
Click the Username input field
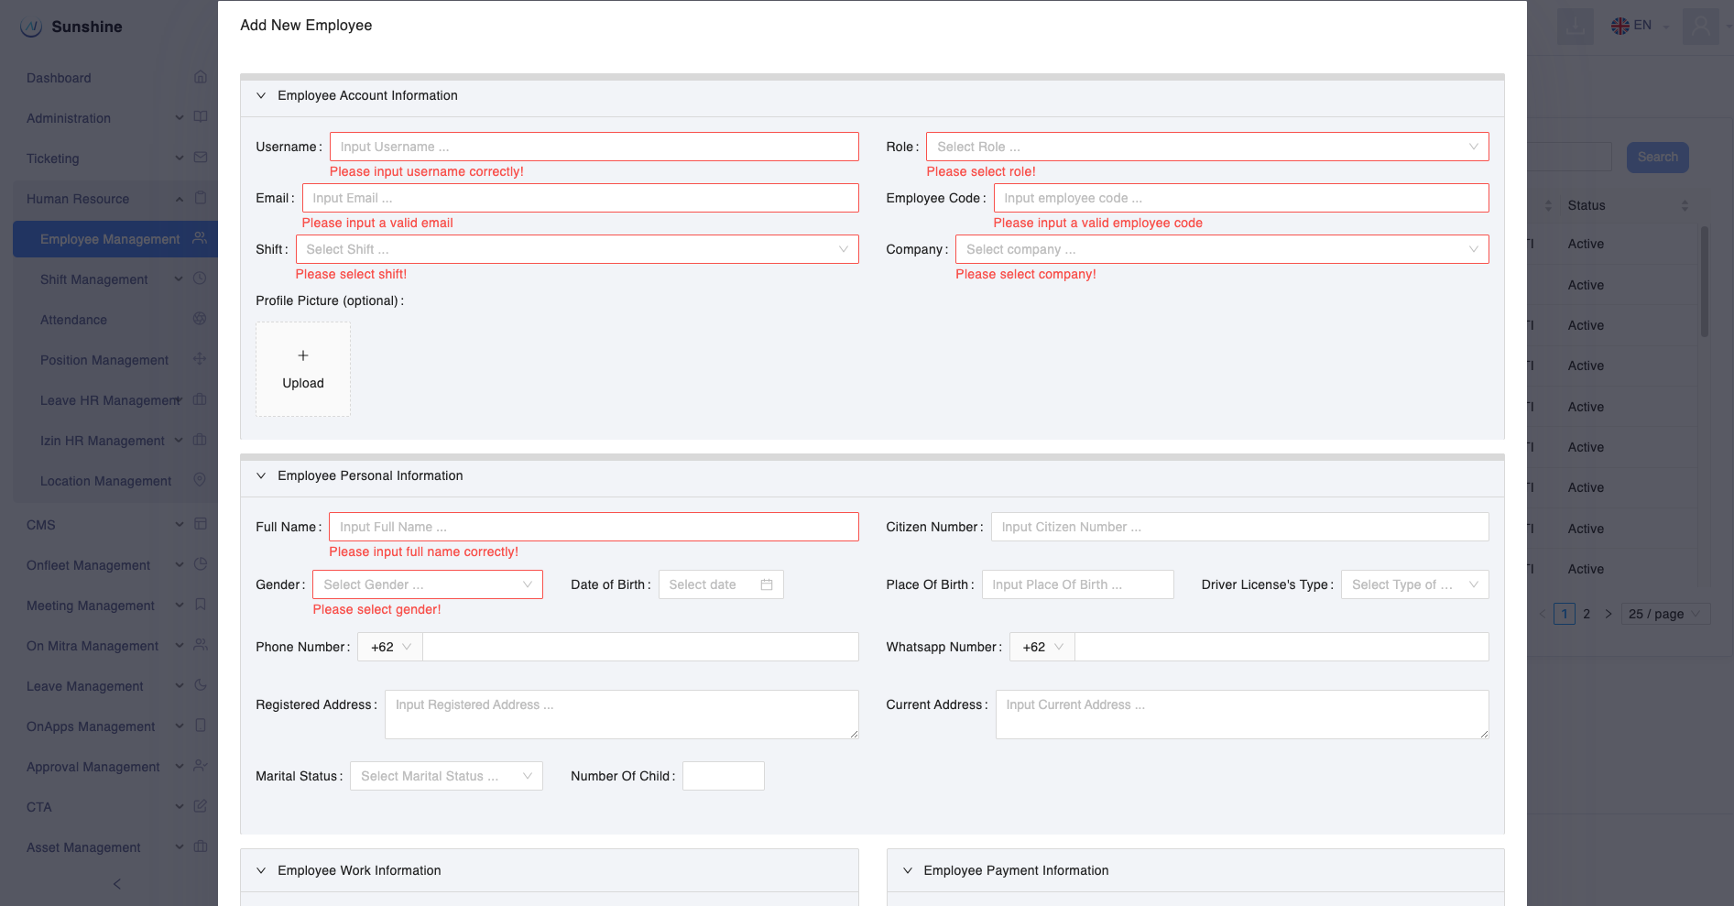tap(594, 147)
